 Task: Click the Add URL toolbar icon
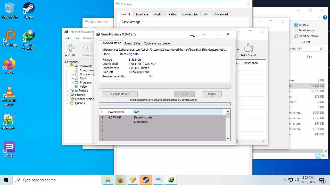click(70, 50)
